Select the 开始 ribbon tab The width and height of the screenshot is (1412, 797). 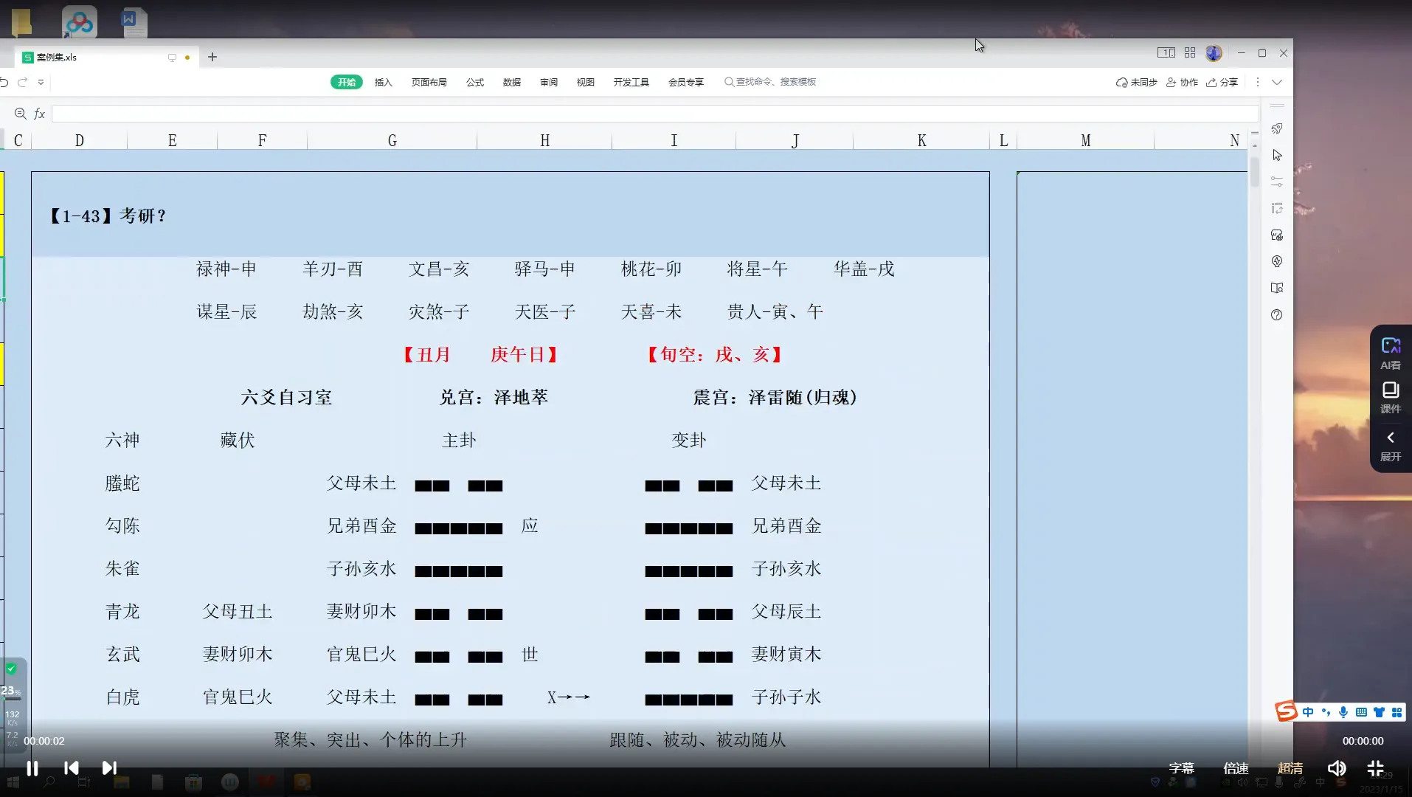pos(347,82)
